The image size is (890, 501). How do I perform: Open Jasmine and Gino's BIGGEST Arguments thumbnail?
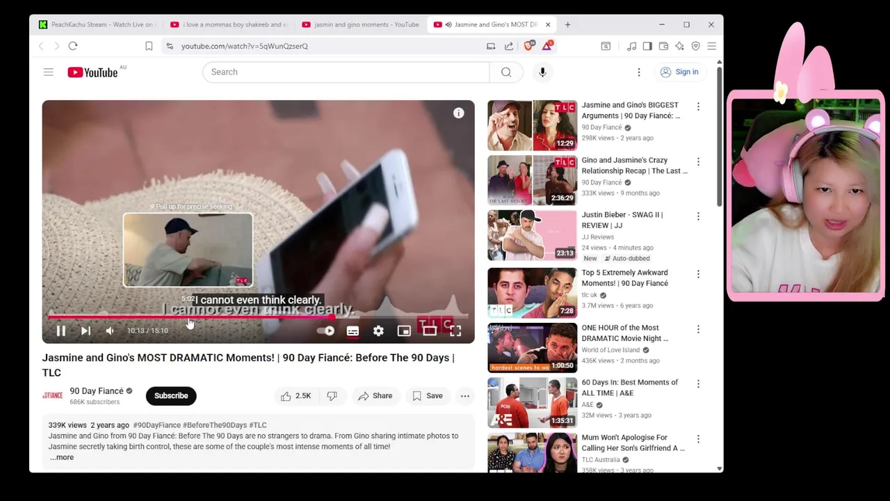click(532, 125)
